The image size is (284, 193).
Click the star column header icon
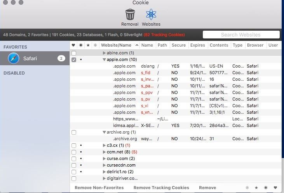[88, 45]
